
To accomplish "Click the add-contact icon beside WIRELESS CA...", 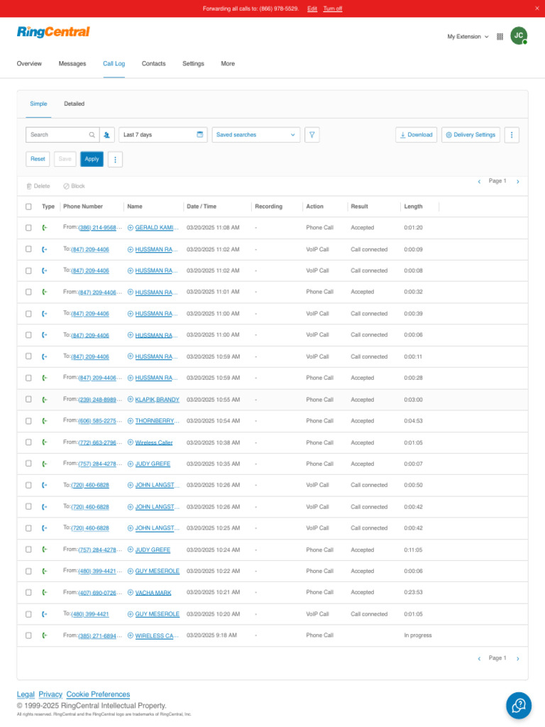I will pos(131,635).
